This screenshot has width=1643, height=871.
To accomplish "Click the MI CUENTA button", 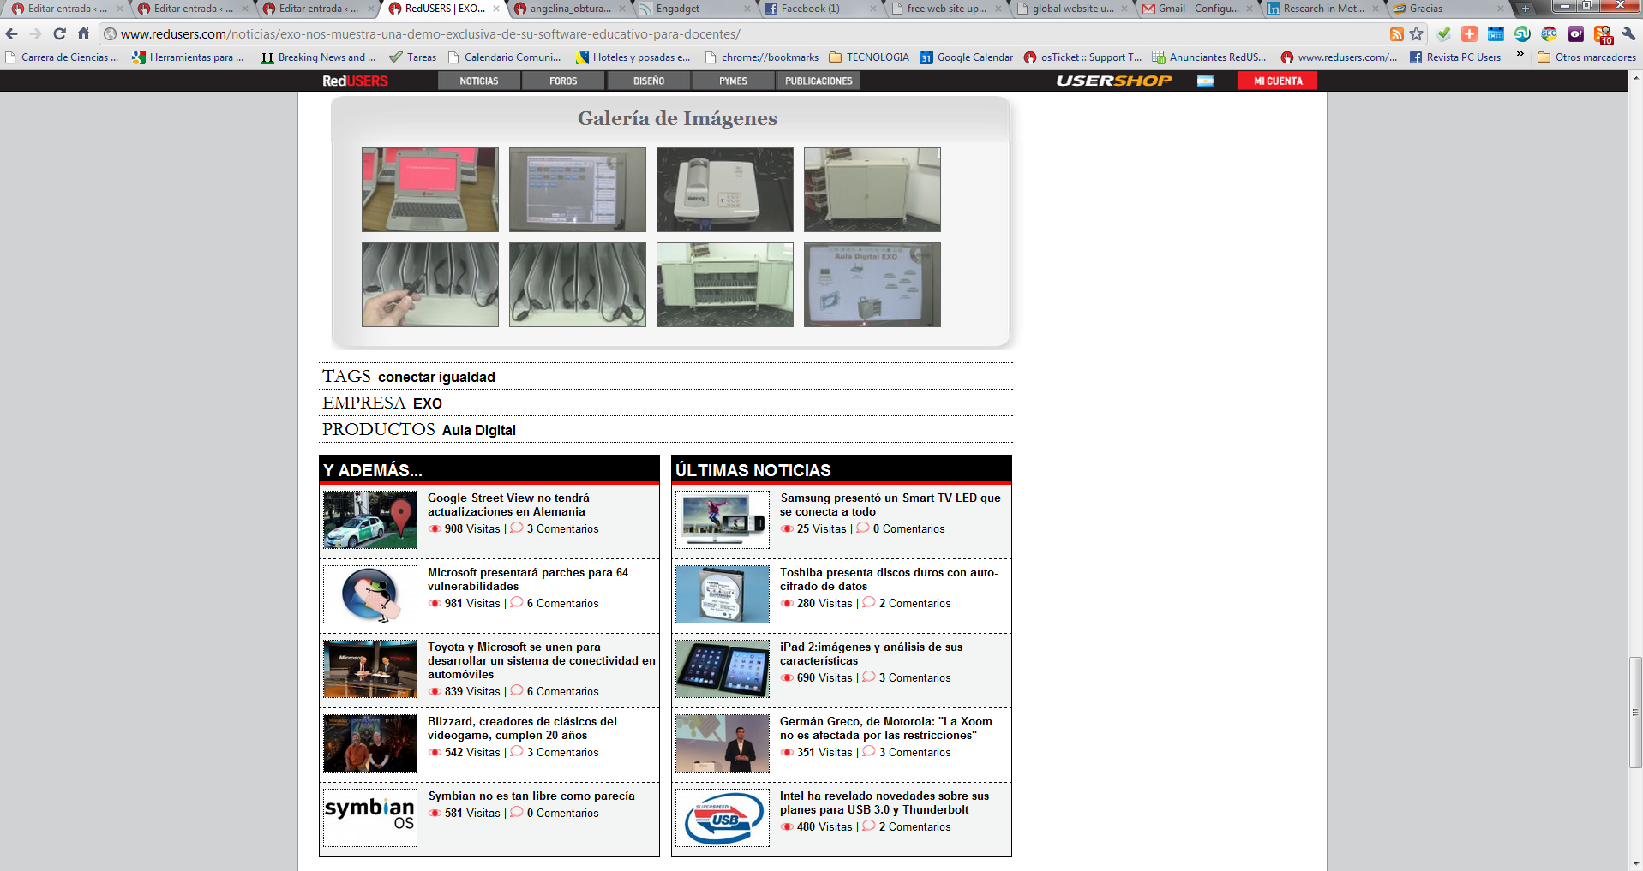I will coord(1278,81).
